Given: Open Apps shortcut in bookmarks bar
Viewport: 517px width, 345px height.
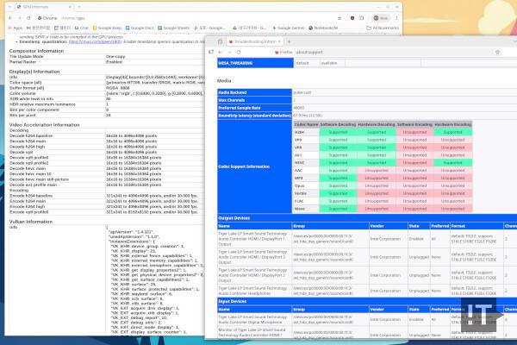Looking at the screenshot, I should pos(14,28).
